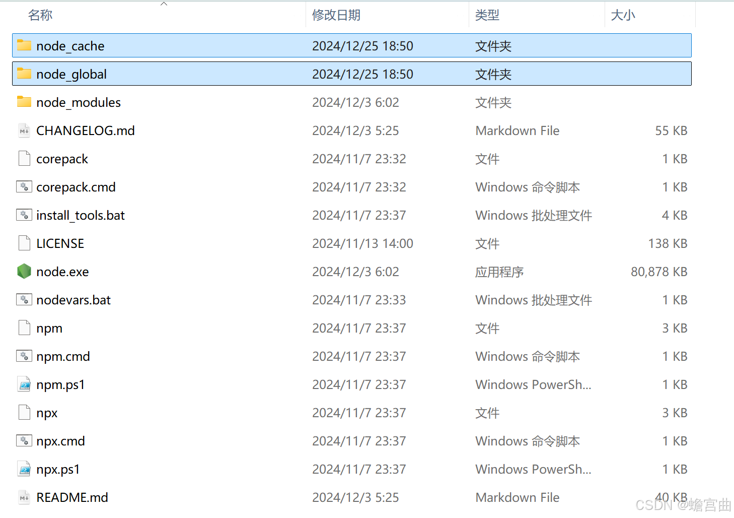Click the 2024/12/3 6:02 date of node.exe
734x518 pixels.
point(355,272)
